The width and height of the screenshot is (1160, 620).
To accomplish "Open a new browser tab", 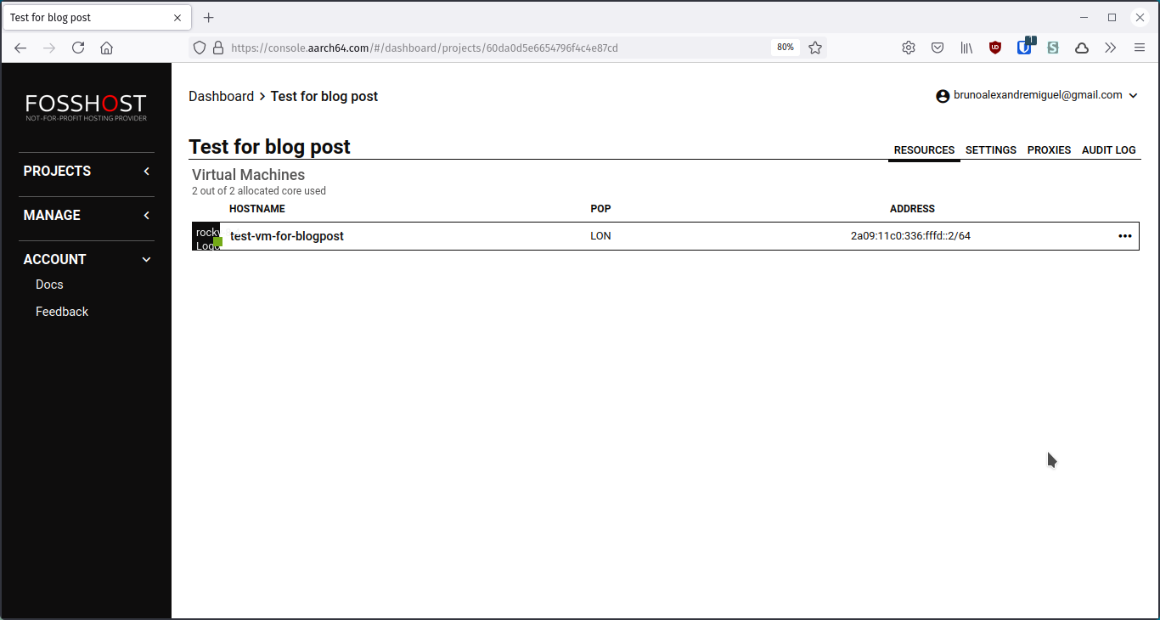I will pyautogui.click(x=209, y=17).
